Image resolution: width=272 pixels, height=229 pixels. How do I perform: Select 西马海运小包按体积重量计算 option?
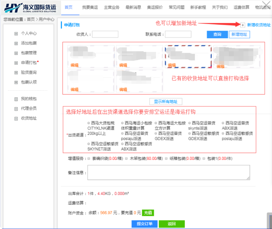tap(122, 123)
